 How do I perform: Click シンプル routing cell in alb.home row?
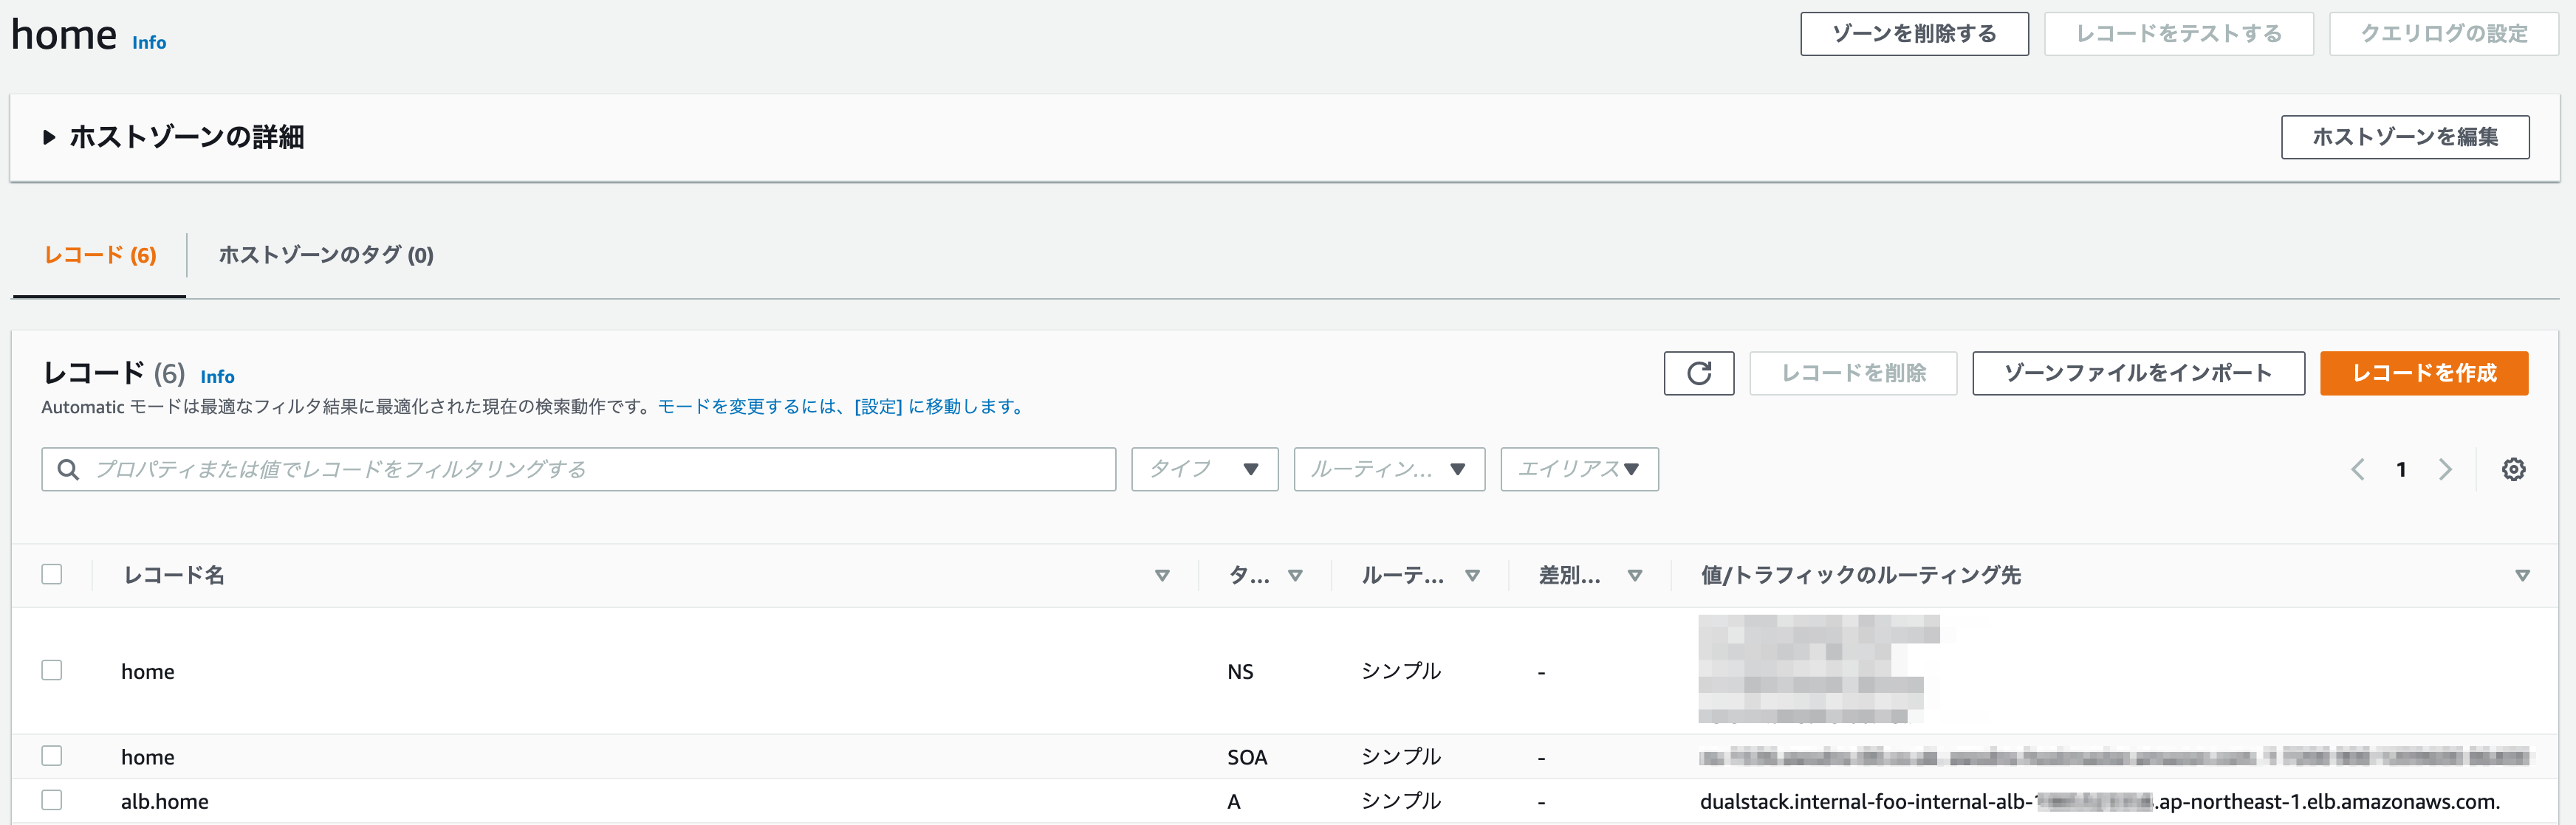pyautogui.click(x=1401, y=800)
